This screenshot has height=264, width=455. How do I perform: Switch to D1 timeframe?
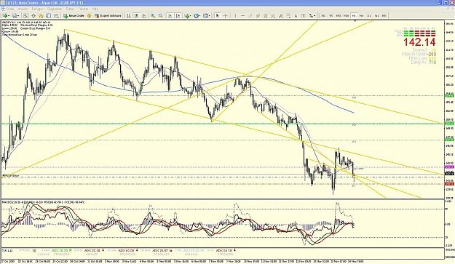(x=368, y=16)
